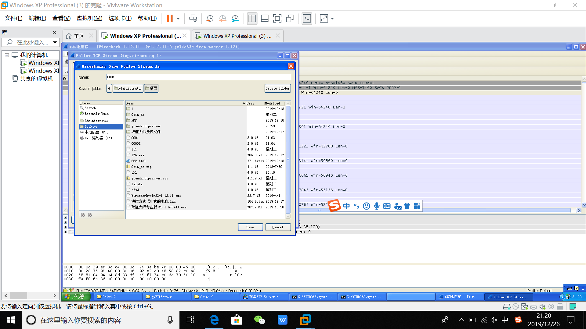The height and width of the screenshot is (329, 586).
Task: Open the VMware console view icon
Action: click(307, 19)
